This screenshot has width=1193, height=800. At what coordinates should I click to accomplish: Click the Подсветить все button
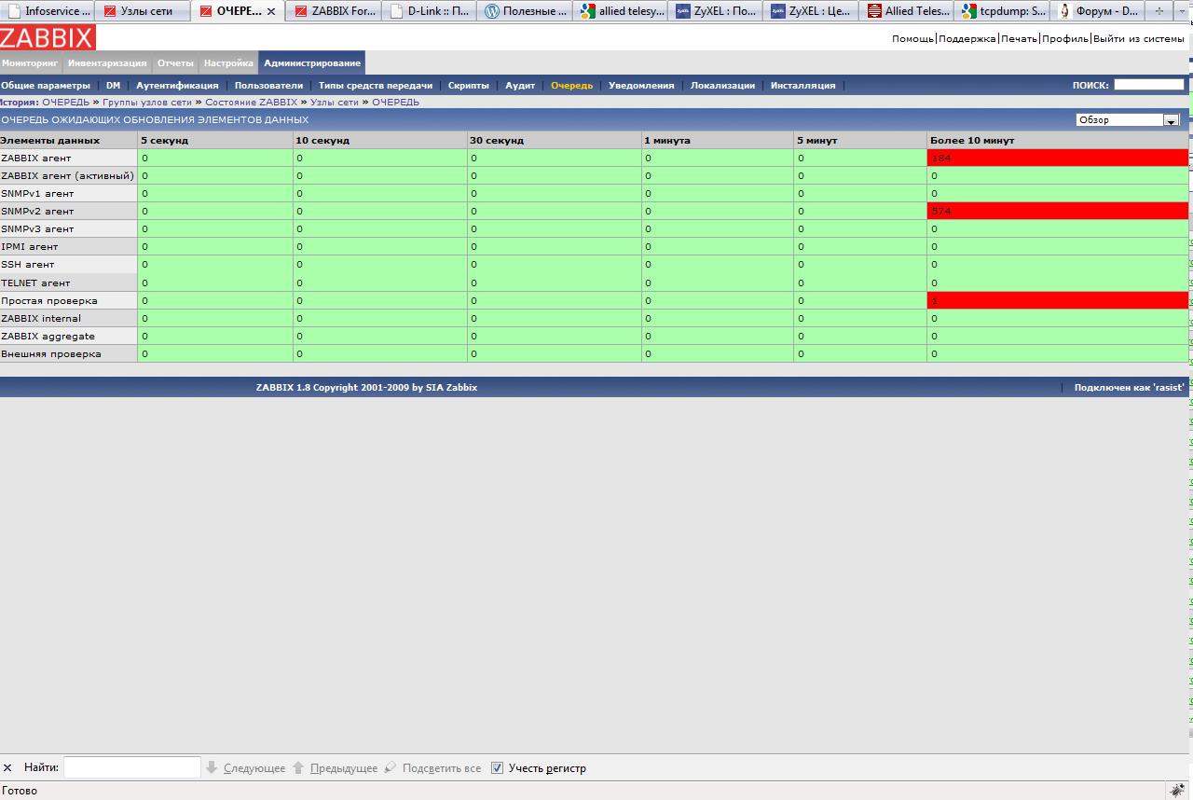[433, 768]
